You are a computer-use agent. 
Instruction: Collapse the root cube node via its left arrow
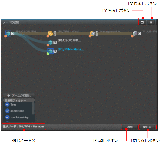click(13, 33)
